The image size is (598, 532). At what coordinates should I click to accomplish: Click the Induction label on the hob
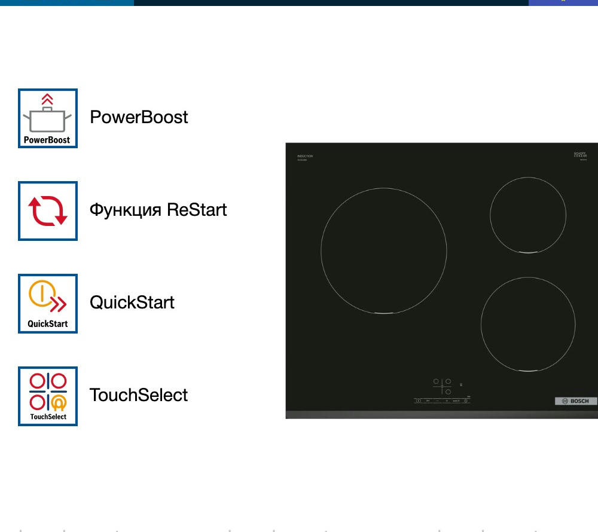[305, 157]
